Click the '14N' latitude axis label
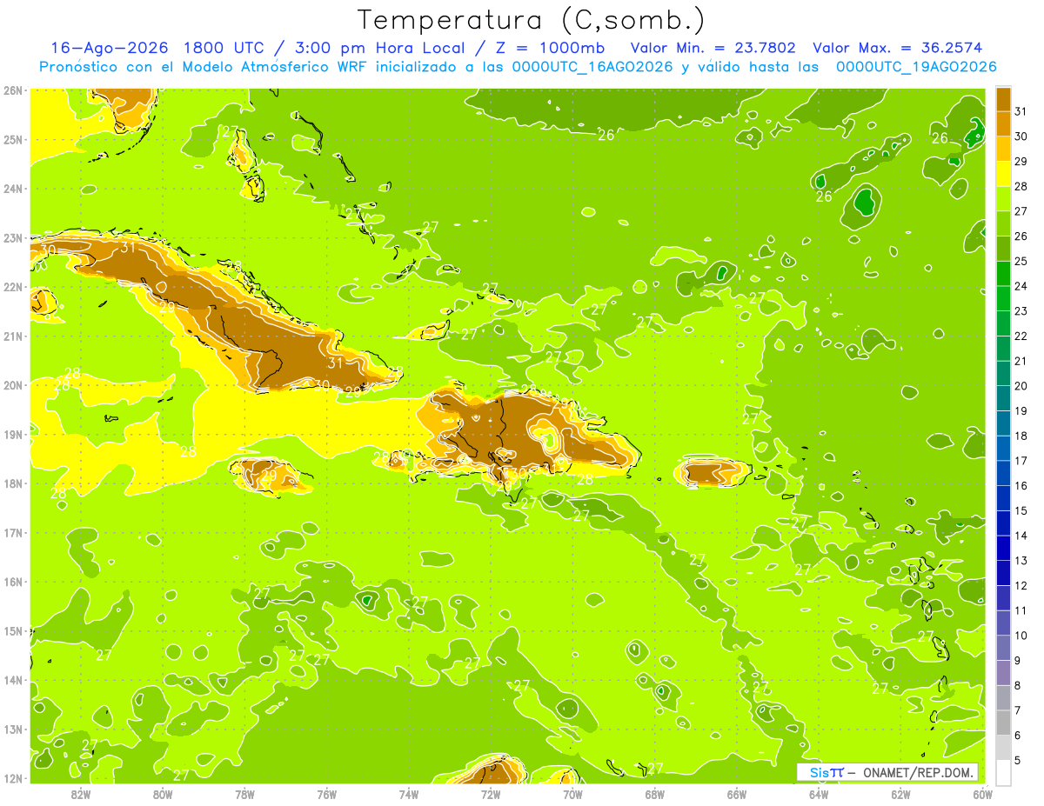This screenshot has height=806, width=1044. point(13,680)
